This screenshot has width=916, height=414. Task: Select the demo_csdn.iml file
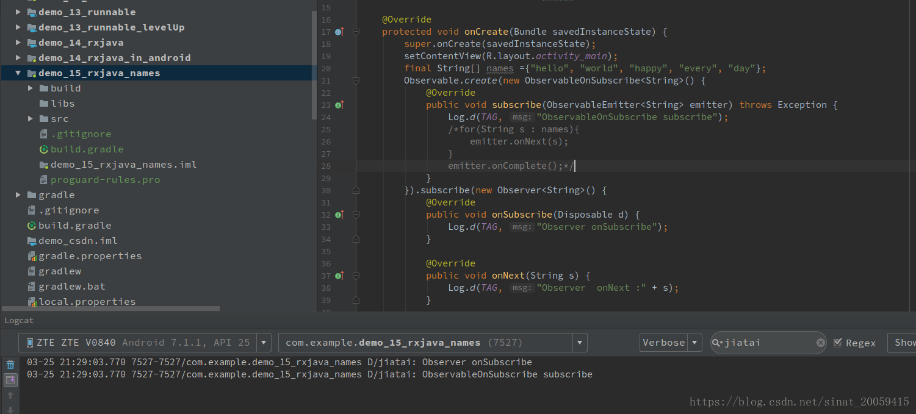78,241
